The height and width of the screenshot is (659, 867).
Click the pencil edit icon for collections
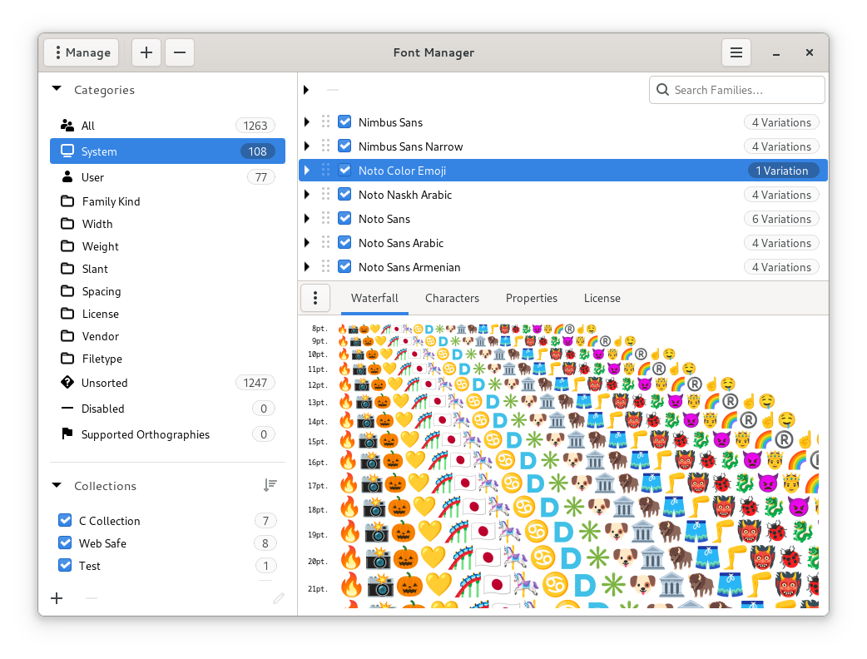tap(279, 597)
